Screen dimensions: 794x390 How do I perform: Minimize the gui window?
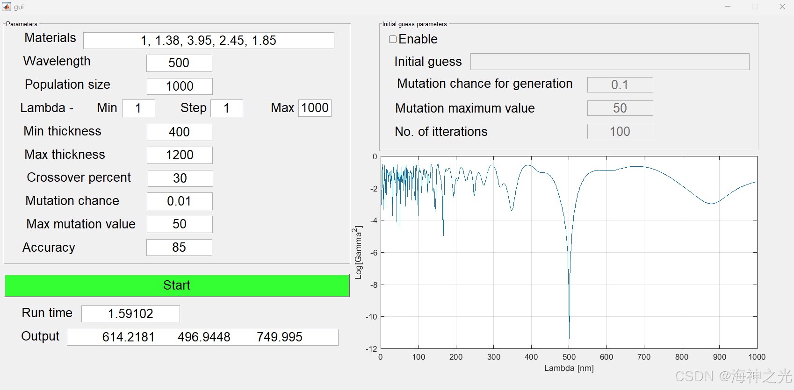[x=728, y=7]
